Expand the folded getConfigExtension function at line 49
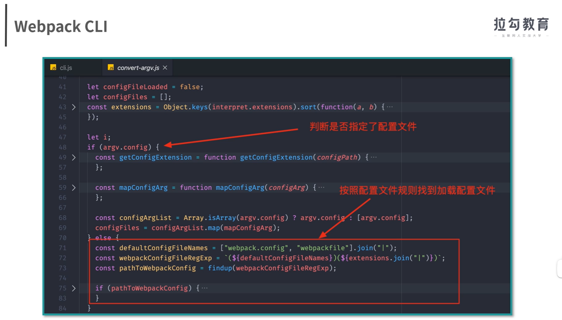 [74, 157]
